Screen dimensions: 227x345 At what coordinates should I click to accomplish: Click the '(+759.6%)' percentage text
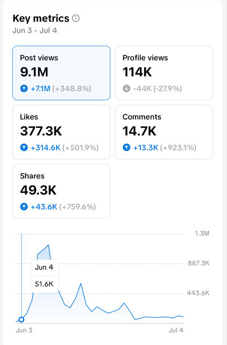click(77, 207)
